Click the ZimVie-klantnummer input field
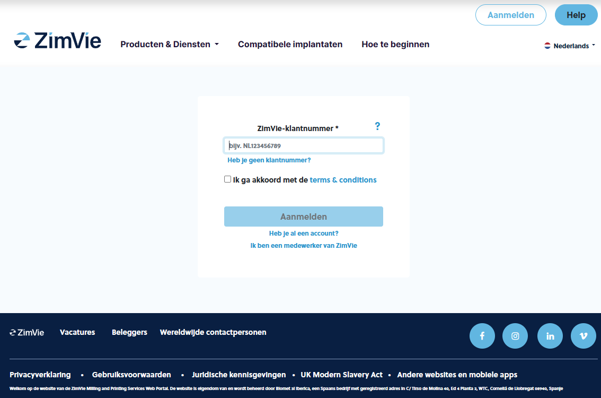Viewport: 601px width, 398px height. (303, 145)
